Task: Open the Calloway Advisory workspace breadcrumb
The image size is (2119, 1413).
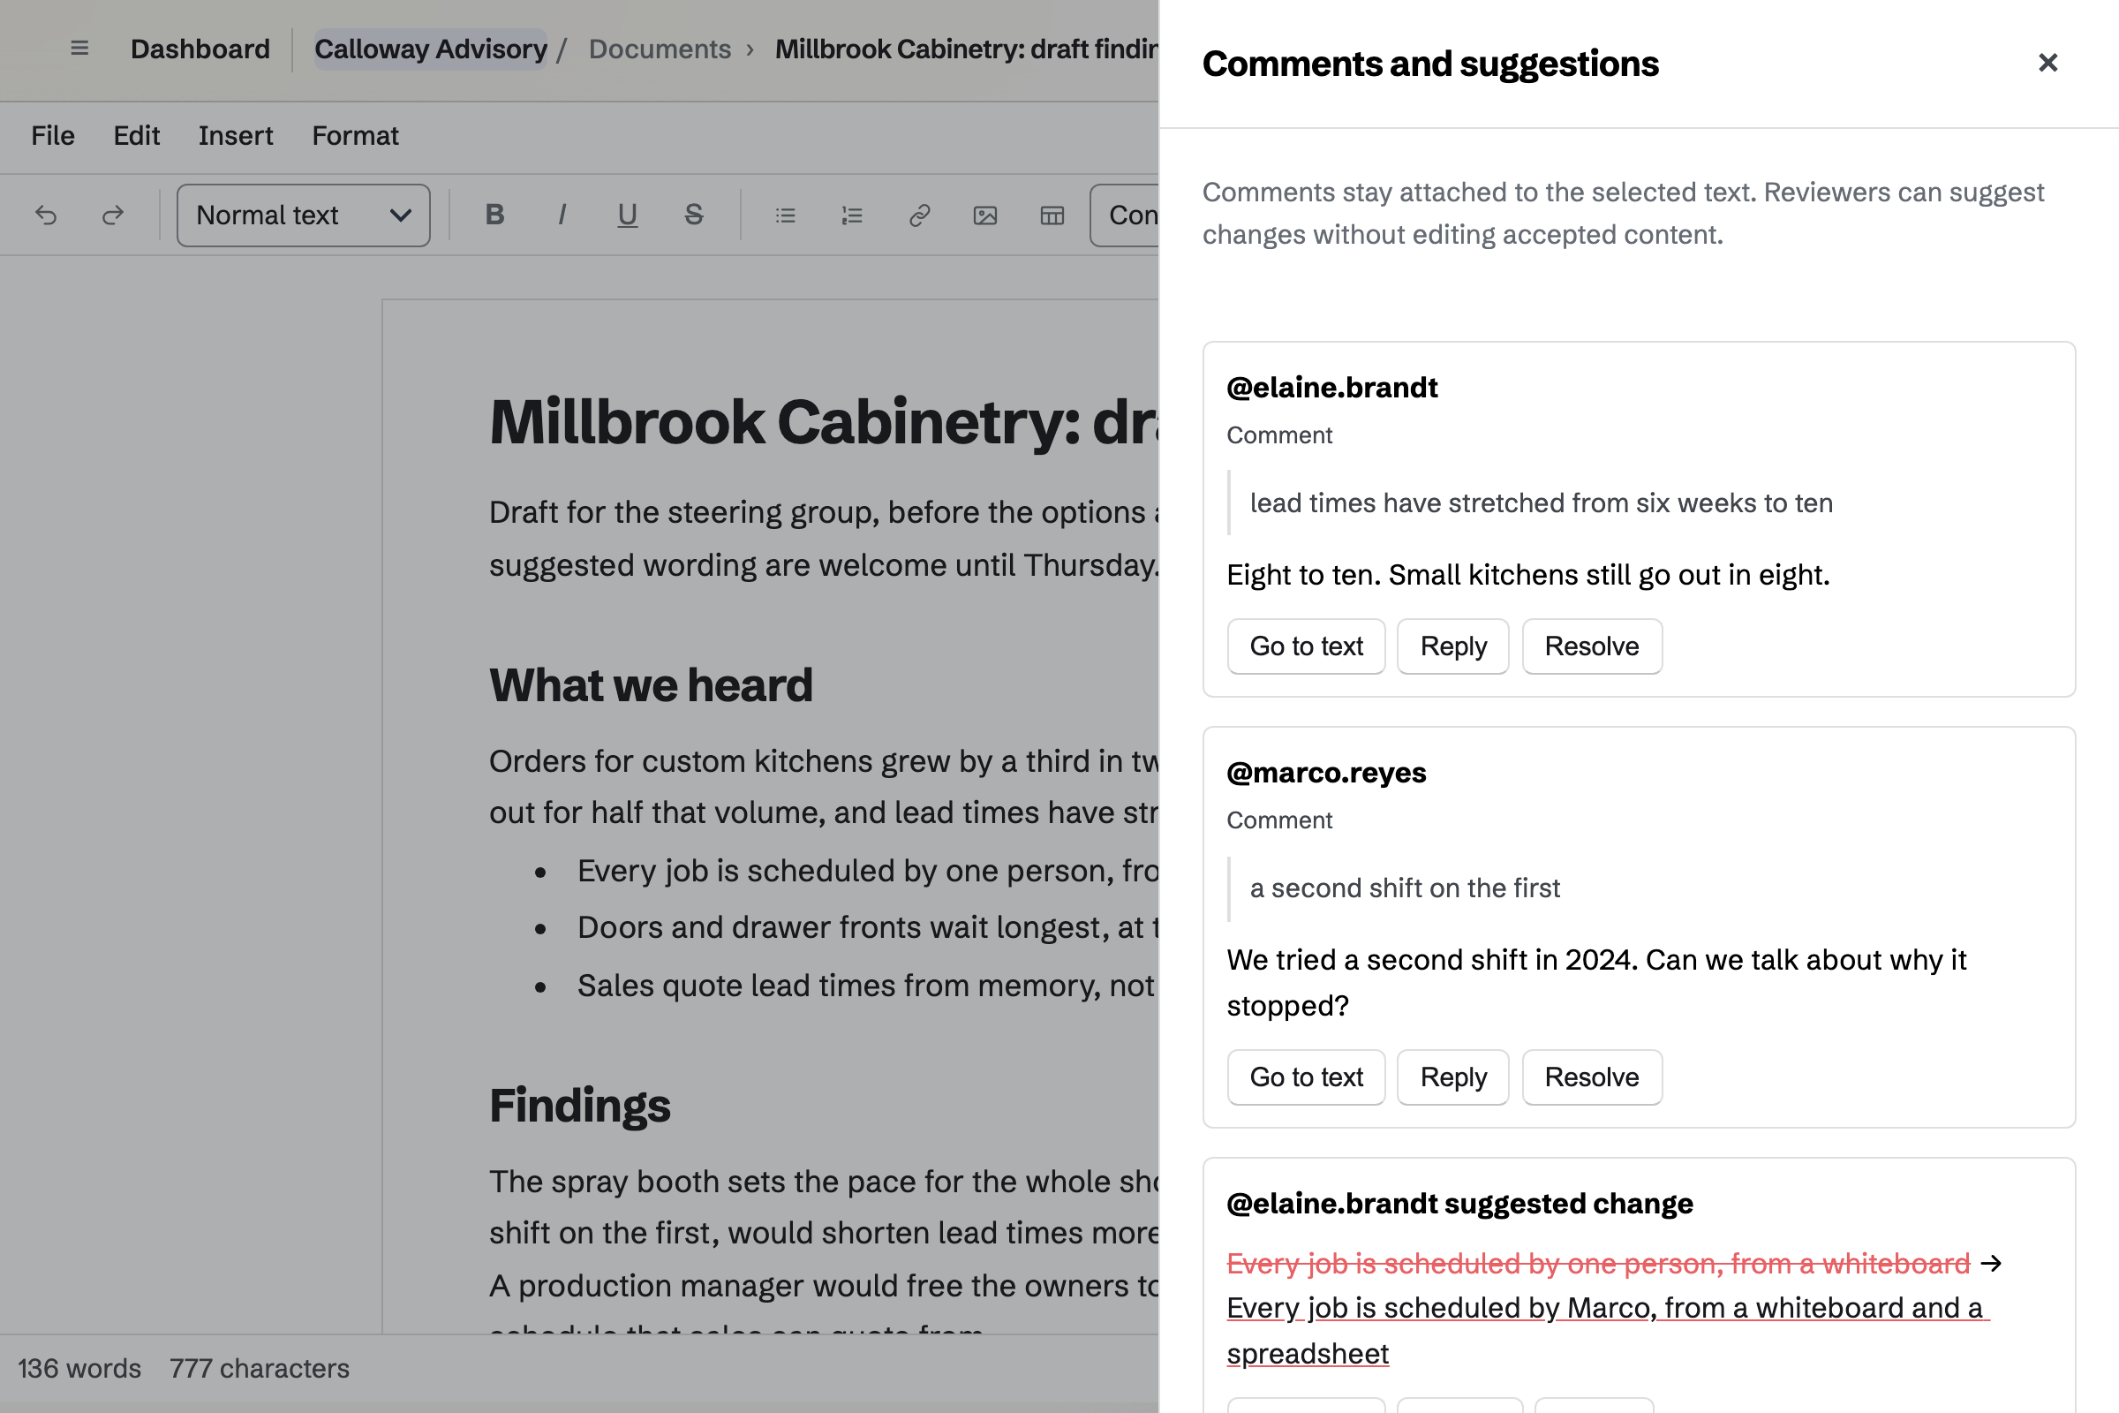Action: [431, 49]
